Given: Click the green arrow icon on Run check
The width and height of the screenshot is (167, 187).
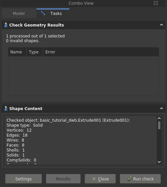Looking at the screenshot, I should point(129,179).
